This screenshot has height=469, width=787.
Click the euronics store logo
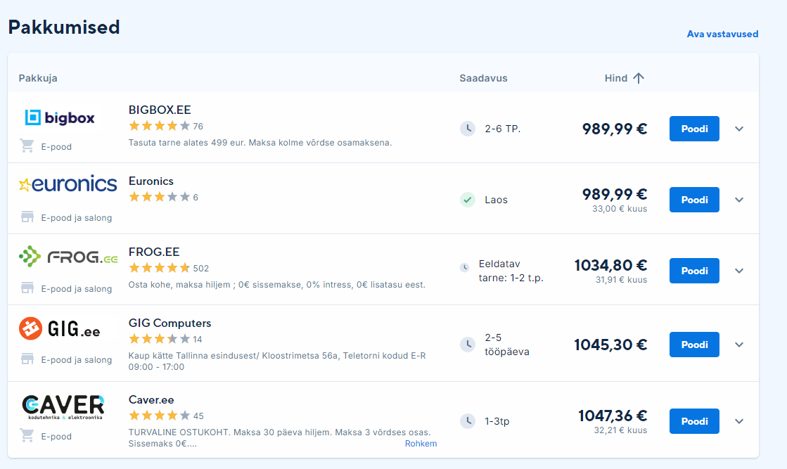tap(68, 184)
